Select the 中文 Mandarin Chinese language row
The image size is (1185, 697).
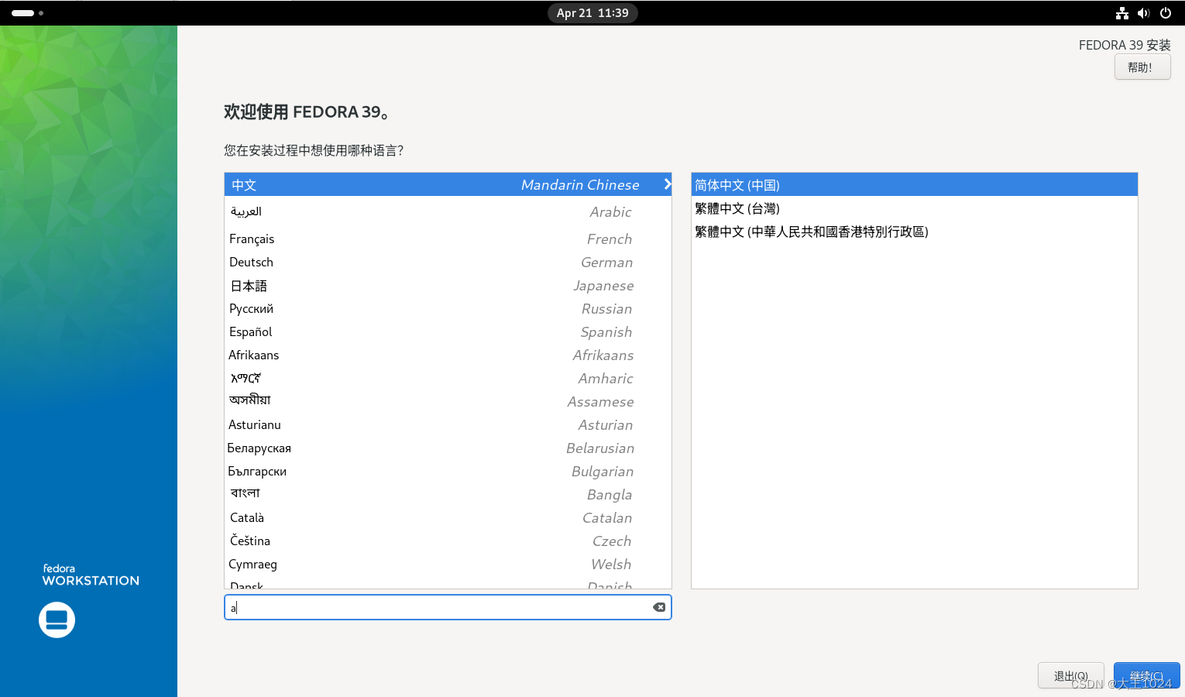click(x=448, y=184)
